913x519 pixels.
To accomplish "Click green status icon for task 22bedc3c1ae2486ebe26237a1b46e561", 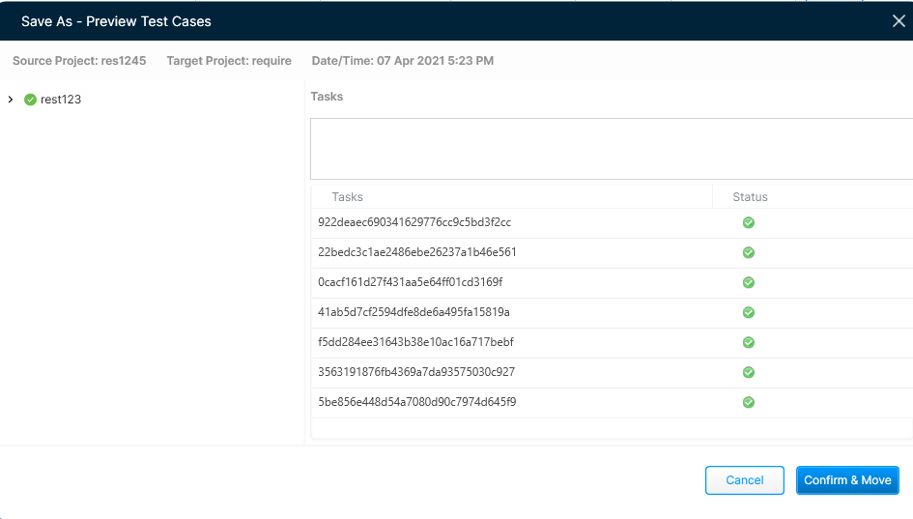I will [748, 252].
